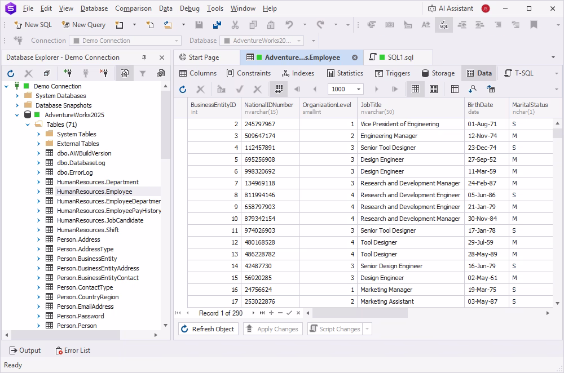Switch to the SQL1.sql tab
Image resolution: width=564 pixels, height=373 pixels.
pos(397,57)
